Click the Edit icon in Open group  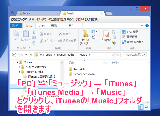click(x=114, y=37)
